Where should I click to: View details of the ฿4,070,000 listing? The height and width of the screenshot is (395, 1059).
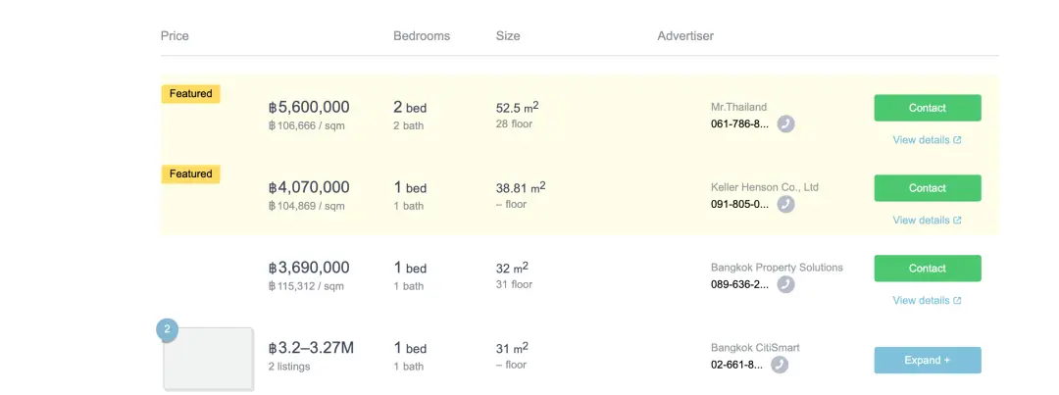pyautogui.click(x=927, y=221)
